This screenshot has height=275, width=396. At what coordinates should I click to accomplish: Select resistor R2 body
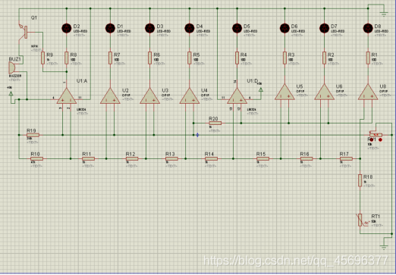(324, 58)
